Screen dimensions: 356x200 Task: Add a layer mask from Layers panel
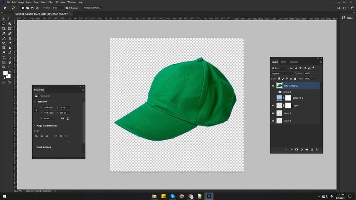(x=297, y=150)
